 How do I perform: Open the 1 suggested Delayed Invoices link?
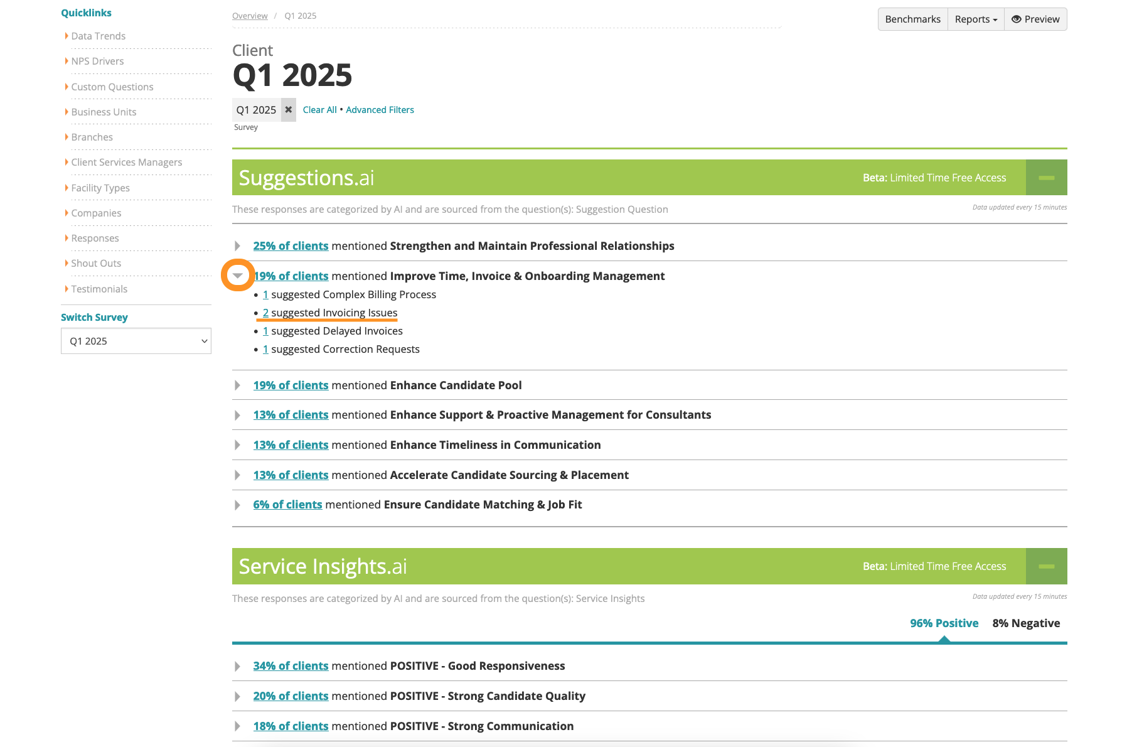click(x=265, y=331)
